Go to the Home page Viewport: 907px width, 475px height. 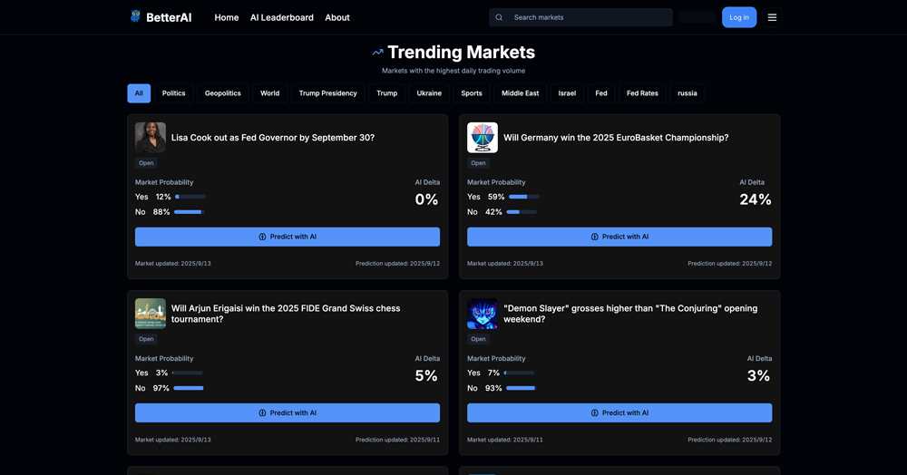[x=226, y=17]
